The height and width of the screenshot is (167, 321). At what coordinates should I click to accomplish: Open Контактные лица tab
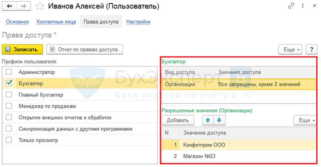56,22
